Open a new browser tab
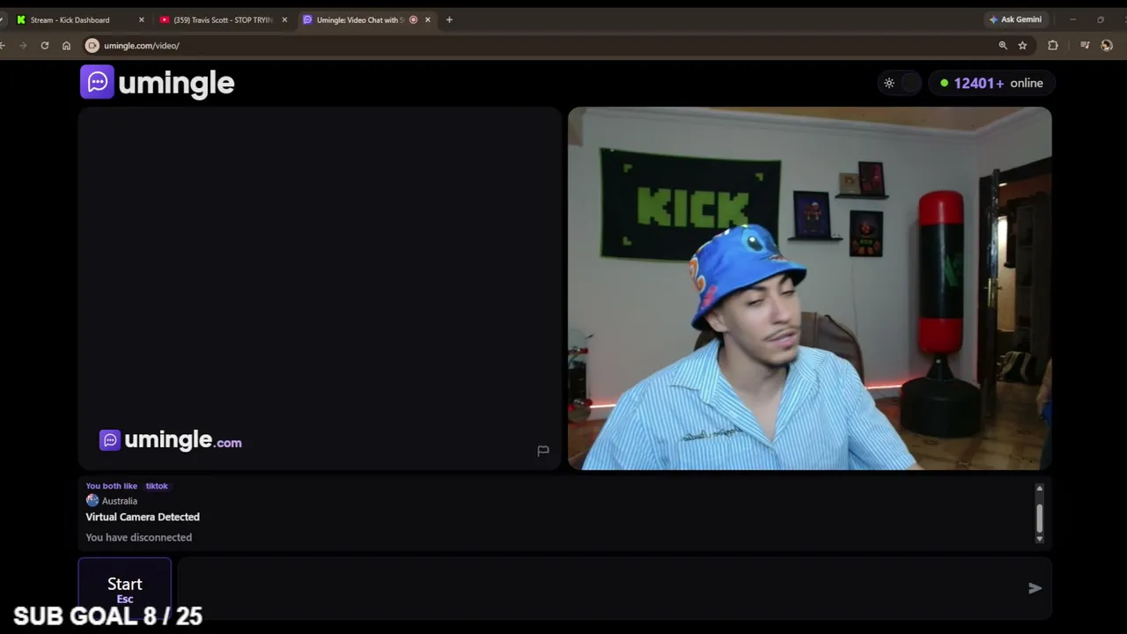 [x=449, y=19]
